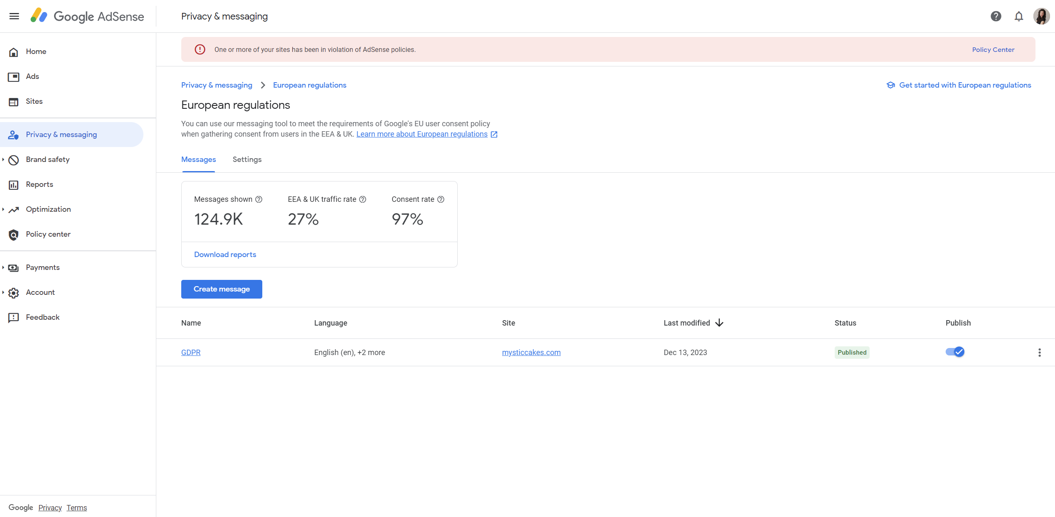Click the Home icon in sidebar
The image size is (1055, 517).
[14, 52]
